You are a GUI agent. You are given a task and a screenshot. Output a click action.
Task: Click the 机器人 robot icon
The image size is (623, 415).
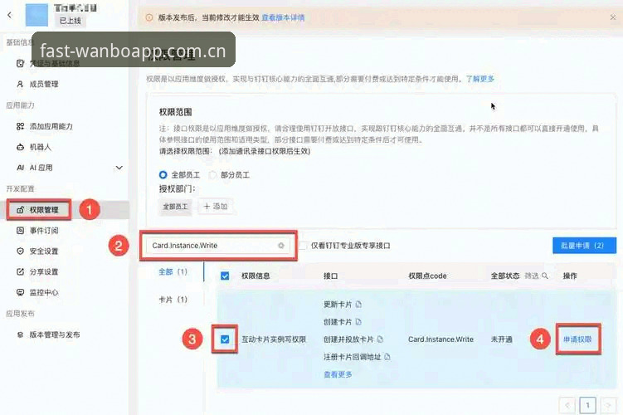[x=20, y=147]
